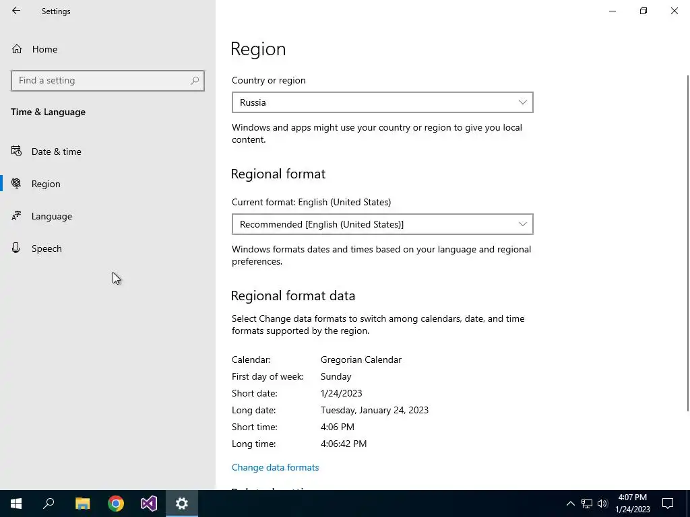Go back with the Settings back arrow
The image size is (690, 517).
(16, 11)
